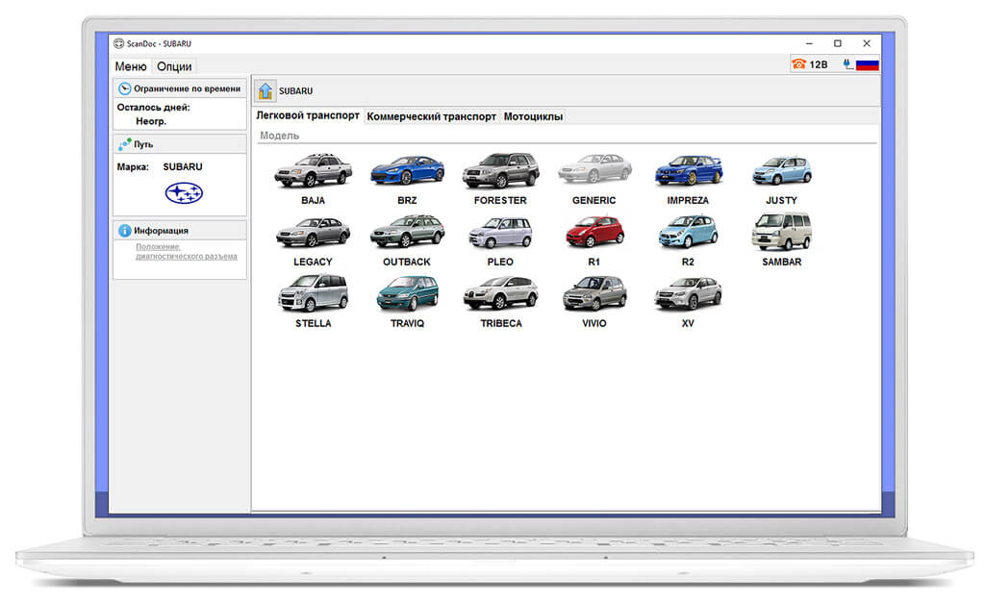Click the Russian flag language icon
The height and width of the screenshot is (602, 985).
[867, 64]
